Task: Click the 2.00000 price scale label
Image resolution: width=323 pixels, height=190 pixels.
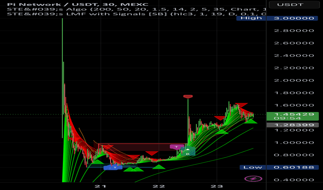Action: coord(294,80)
